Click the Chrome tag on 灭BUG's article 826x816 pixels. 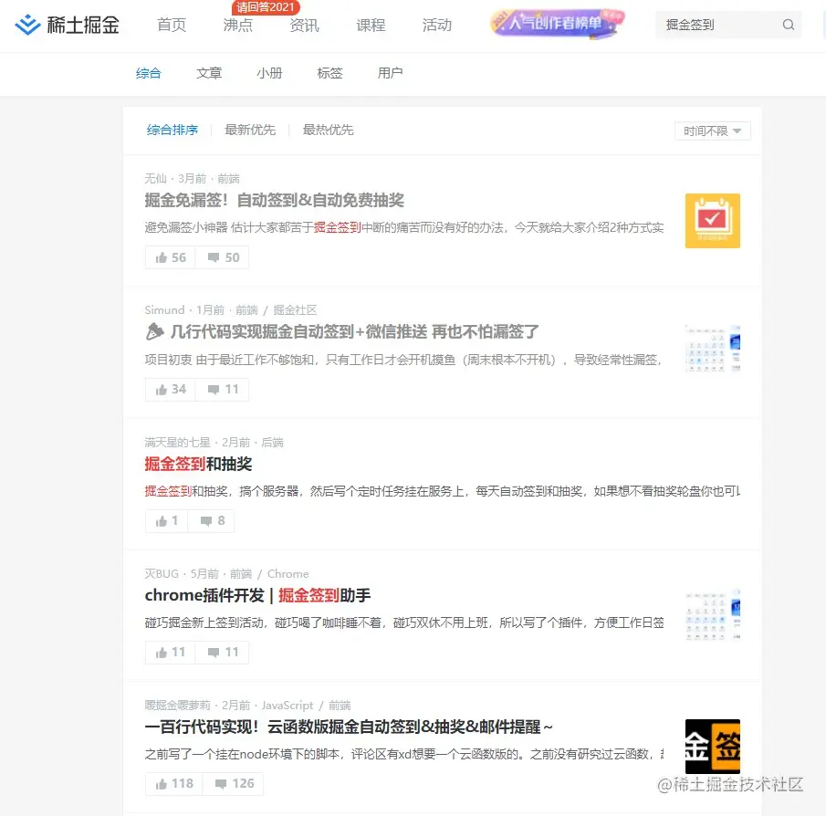pyautogui.click(x=288, y=574)
